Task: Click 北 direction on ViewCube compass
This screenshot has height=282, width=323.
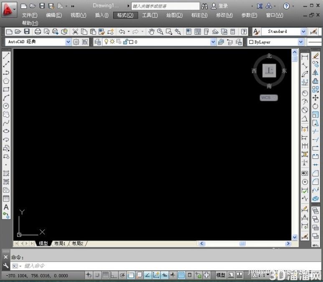Action: click(x=269, y=56)
